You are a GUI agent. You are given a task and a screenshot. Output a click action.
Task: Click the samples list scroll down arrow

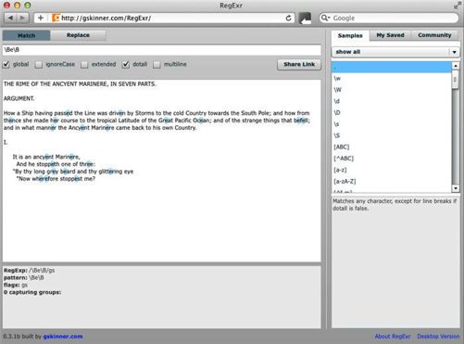(456, 188)
